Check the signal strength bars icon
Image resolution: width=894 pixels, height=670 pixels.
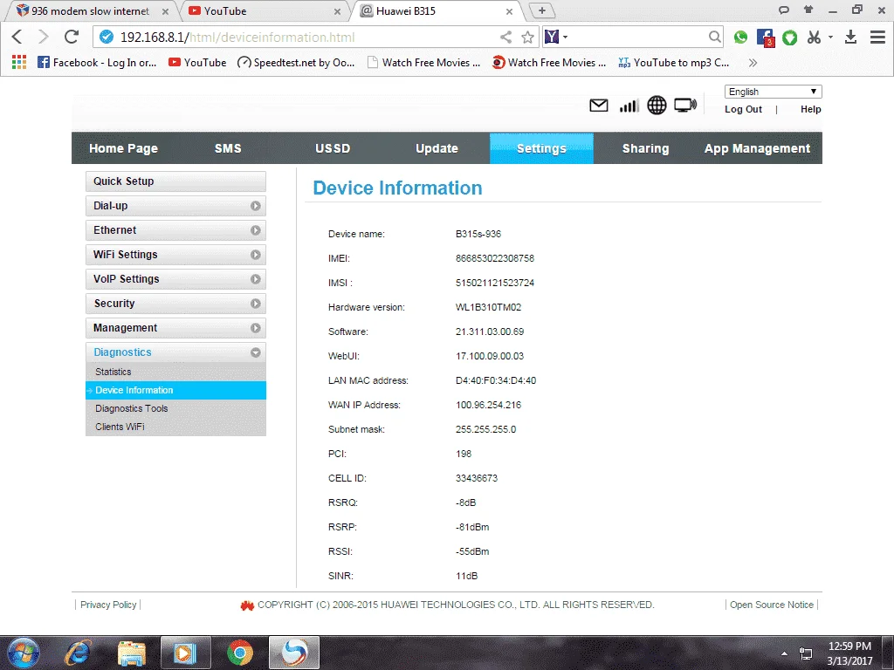(629, 106)
